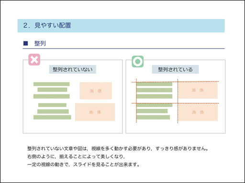Select upper 画像 placeholder in left panel

(x=96, y=91)
